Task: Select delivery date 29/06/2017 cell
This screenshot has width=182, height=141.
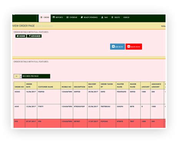Action: pyautogui.click(x=93, y=97)
